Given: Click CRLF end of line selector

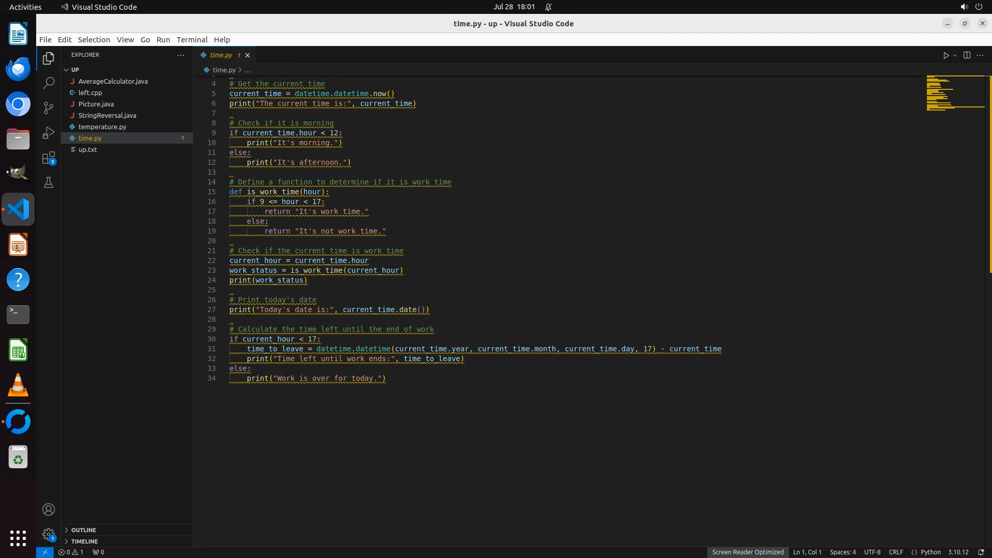Looking at the screenshot, I should (x=896, y=552).
